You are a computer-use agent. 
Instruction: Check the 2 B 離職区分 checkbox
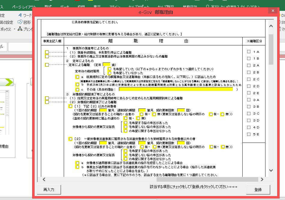[249, 72]
